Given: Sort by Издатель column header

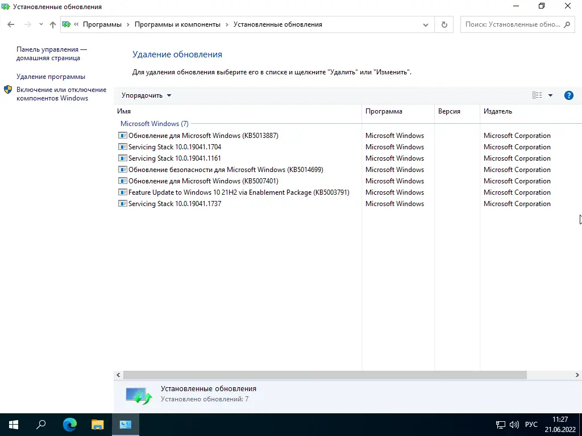Looking at the screenshot, I should click(x=531, y=111).
